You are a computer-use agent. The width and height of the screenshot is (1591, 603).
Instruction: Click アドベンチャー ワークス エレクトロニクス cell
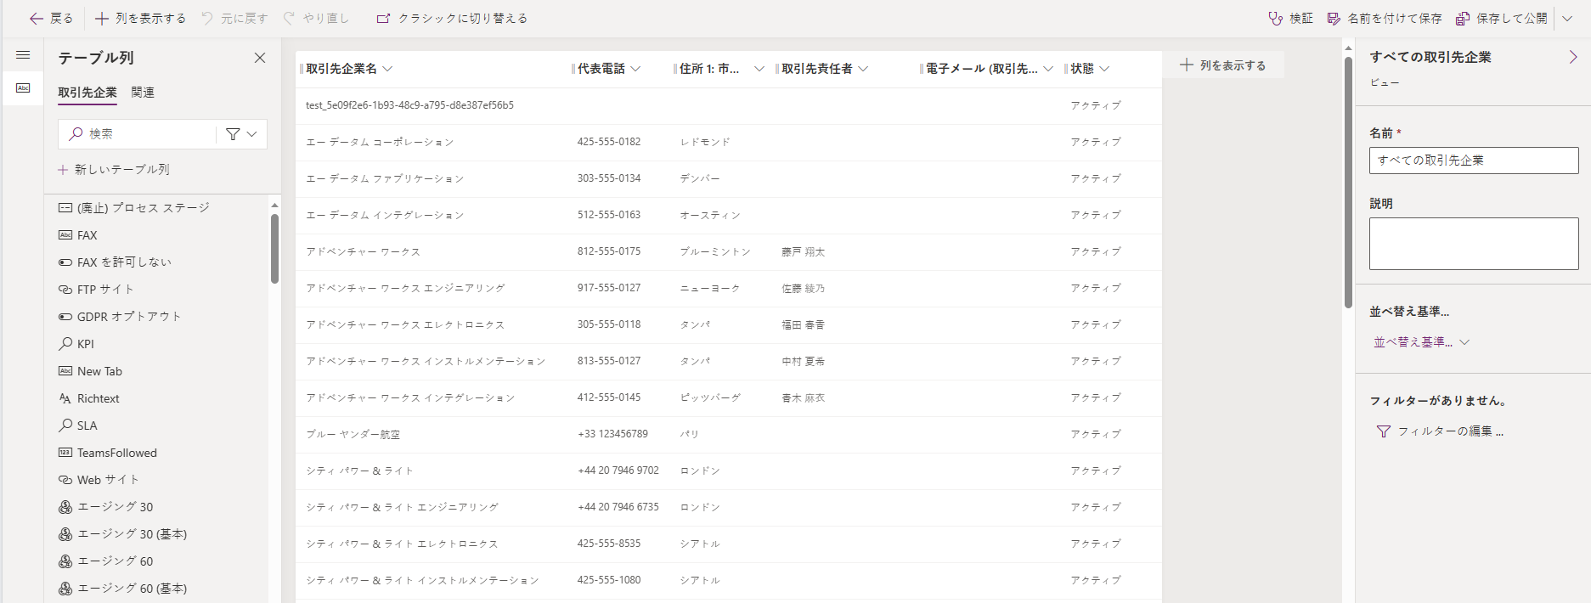pyautogui.click(x=405, y=324)
